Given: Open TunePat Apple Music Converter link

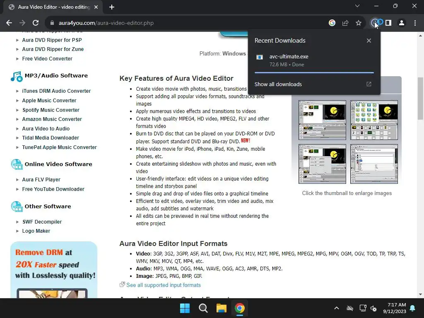Looking at the screenshot, I should pos(60,147).
